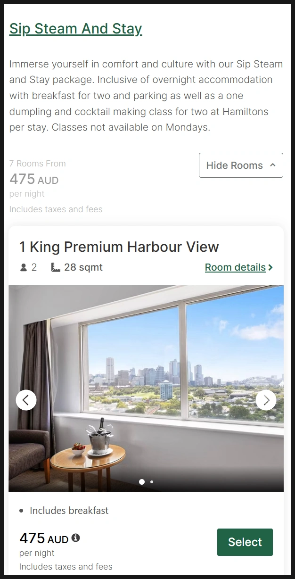Open the Sip Steam And Stay package link
The width and height of the screenshot is (295, 579).
pos(75,29)
